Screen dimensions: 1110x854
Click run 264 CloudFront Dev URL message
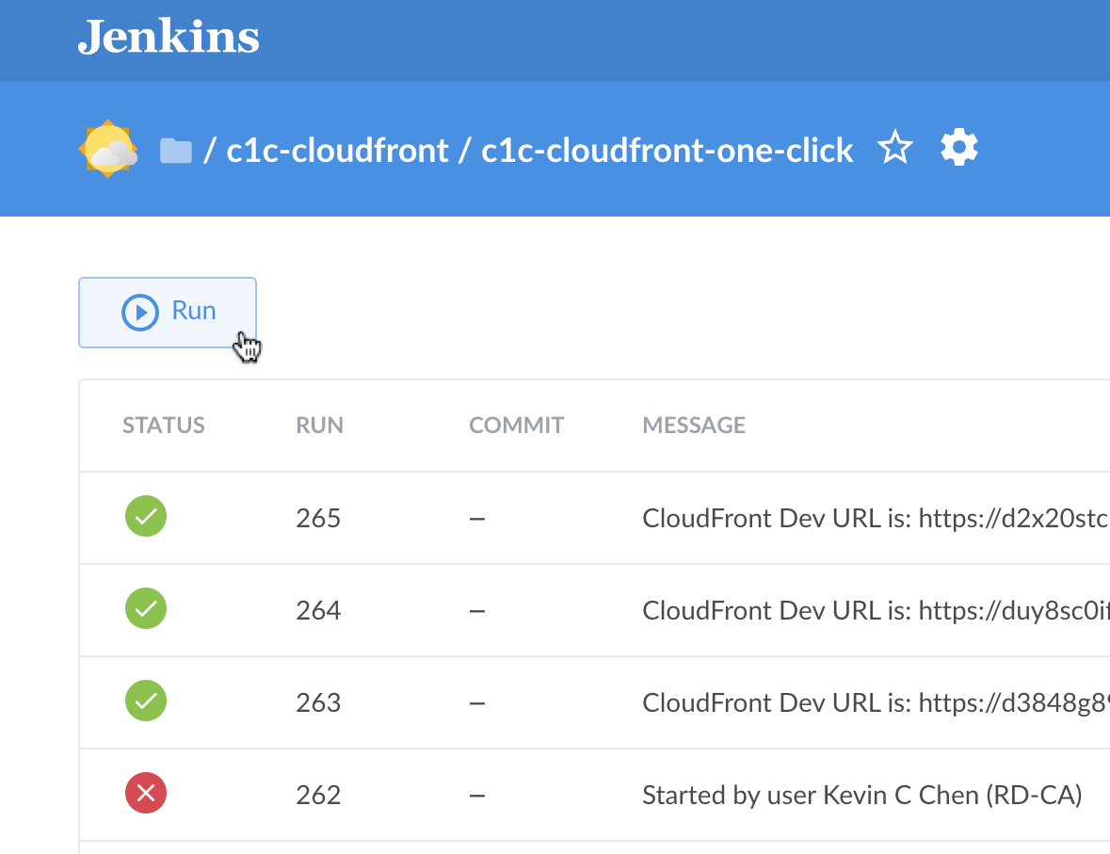coord(876,610)
